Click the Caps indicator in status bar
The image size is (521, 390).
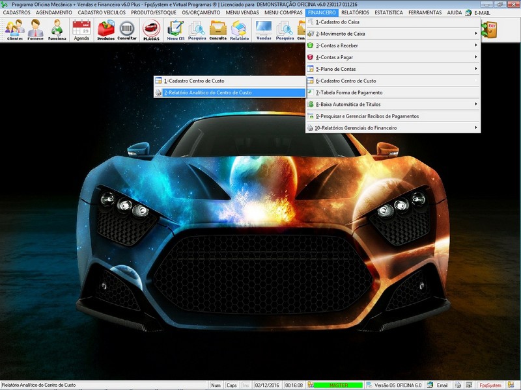click(x=232, y=385)
